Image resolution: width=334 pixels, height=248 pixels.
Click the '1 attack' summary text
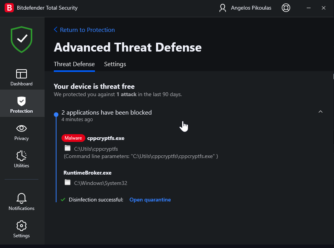pos(126,94)
